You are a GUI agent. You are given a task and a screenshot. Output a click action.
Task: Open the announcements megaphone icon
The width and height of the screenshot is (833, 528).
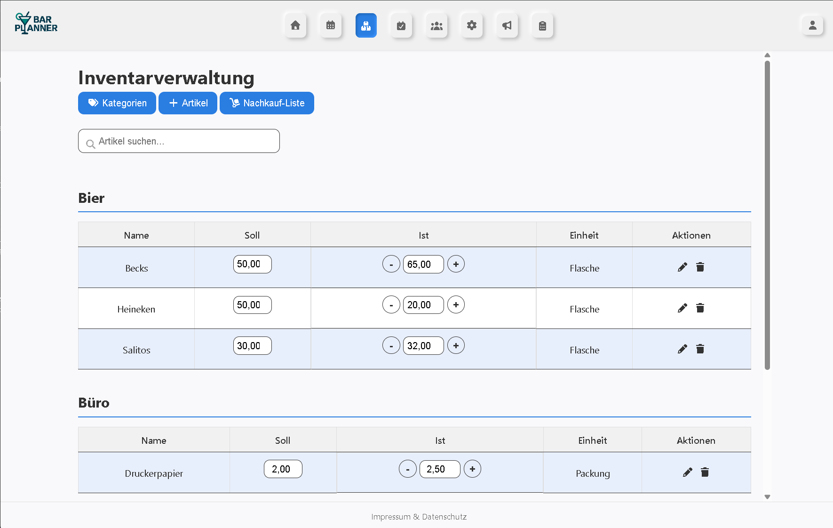507,25
